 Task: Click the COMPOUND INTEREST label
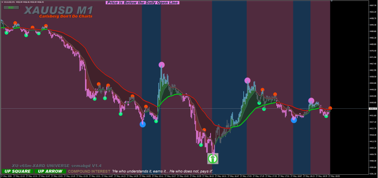coord(89,171)
